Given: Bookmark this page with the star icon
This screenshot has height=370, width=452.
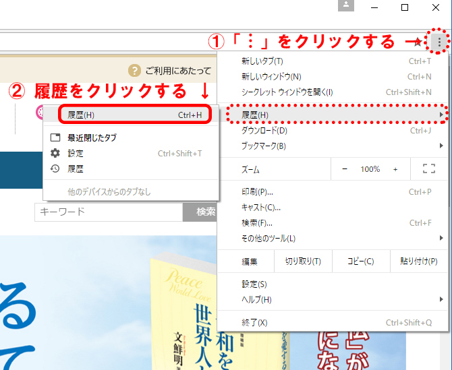Looking at the screenshot, I should coord(418,42).
